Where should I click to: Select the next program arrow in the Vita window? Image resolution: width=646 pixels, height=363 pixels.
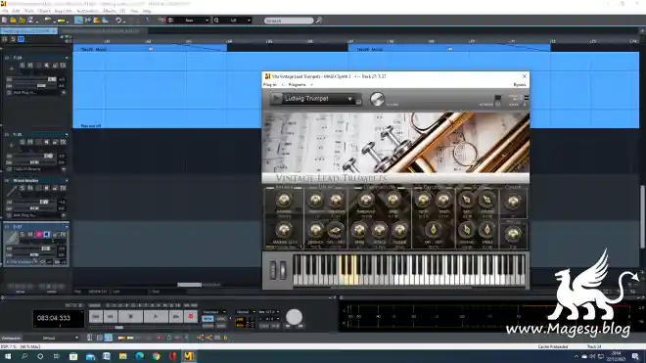(311, 84)
